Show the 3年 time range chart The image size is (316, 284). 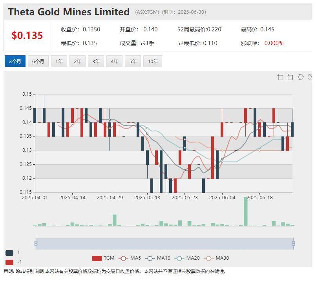pyautogui.click(x=96, y=61)
